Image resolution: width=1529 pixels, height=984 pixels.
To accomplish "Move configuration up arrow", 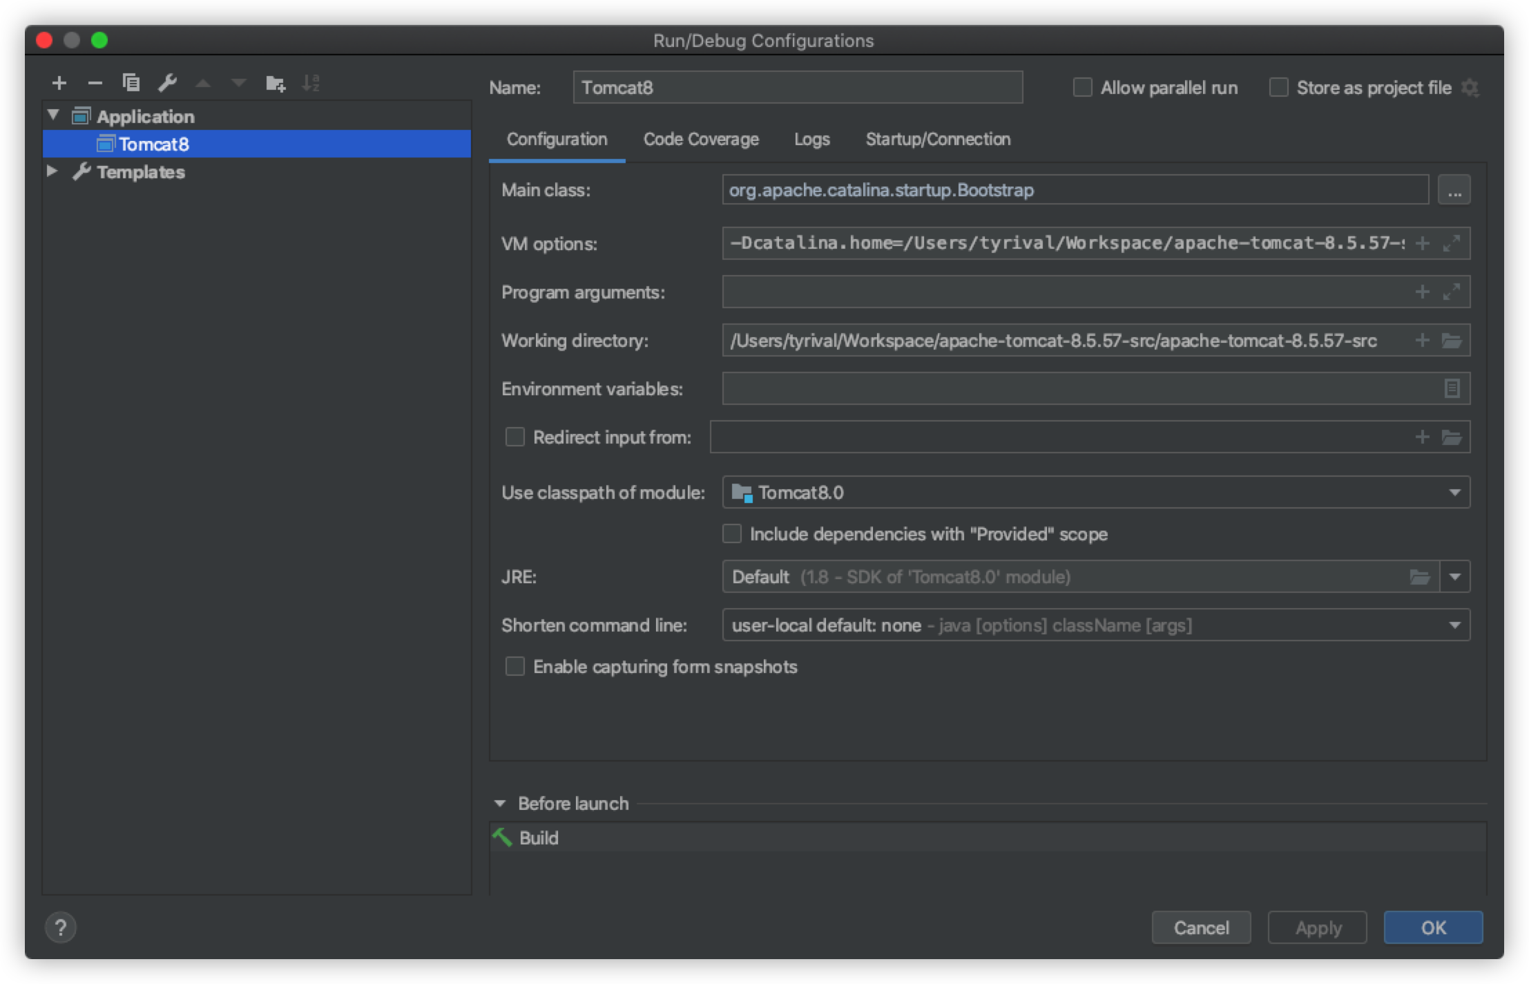I will pyautogui.click(x=203, y=84).
